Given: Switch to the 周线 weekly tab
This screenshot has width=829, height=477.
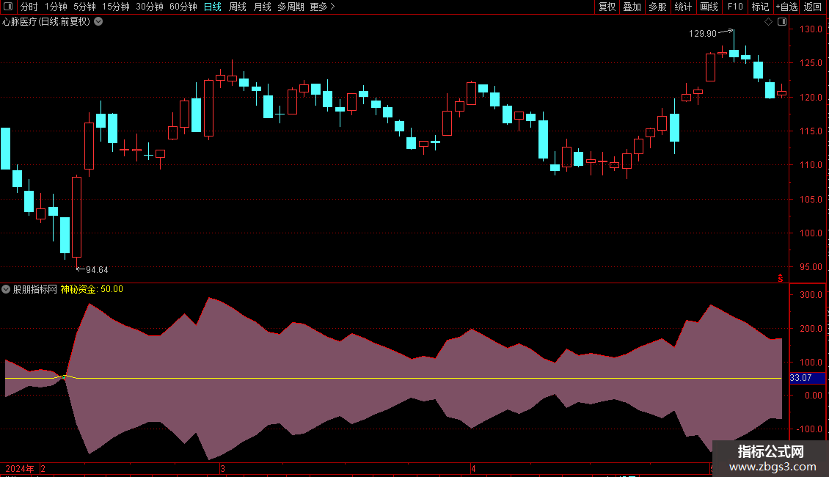Looking at the screenshot, I should coord(238,7).
